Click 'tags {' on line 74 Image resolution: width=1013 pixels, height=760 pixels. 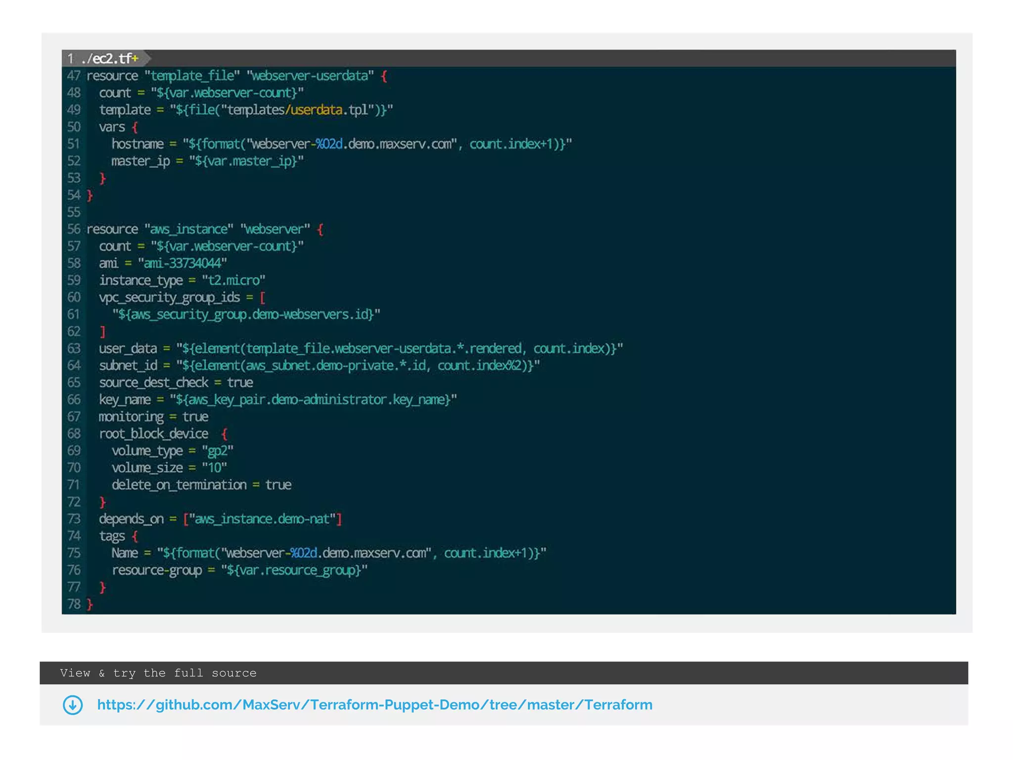[x=118, y=536]
